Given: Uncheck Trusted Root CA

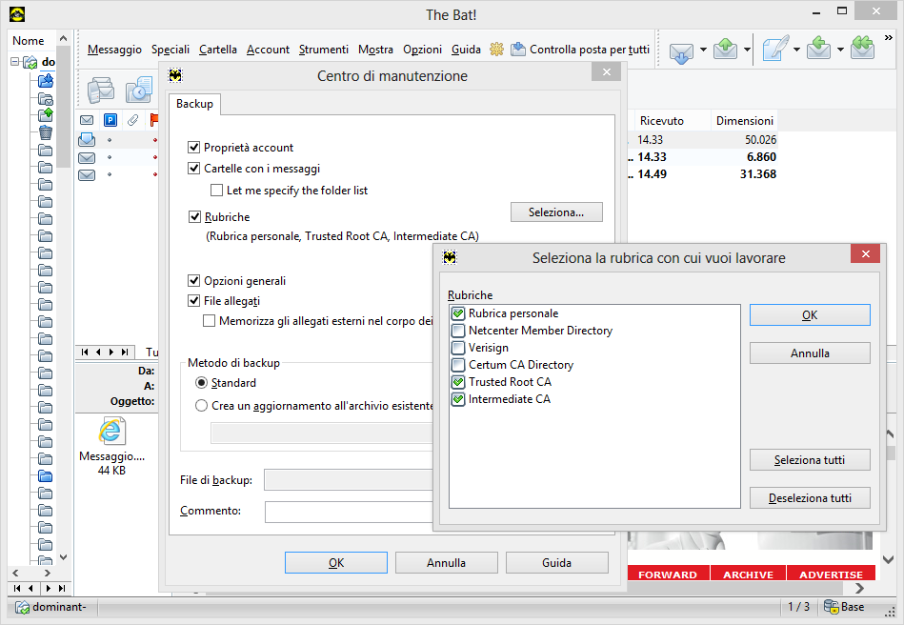Looking at the screenshot, I should pyautogui.click(x=458, y=382).
